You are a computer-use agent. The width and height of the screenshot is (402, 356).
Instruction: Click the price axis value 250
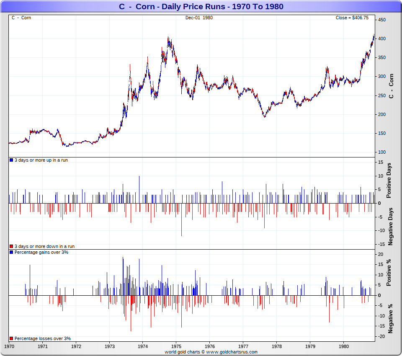[x=382, y=95]
